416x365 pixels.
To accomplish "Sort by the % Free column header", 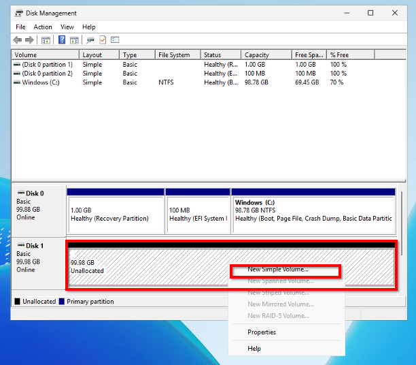I will pos(351,54).
